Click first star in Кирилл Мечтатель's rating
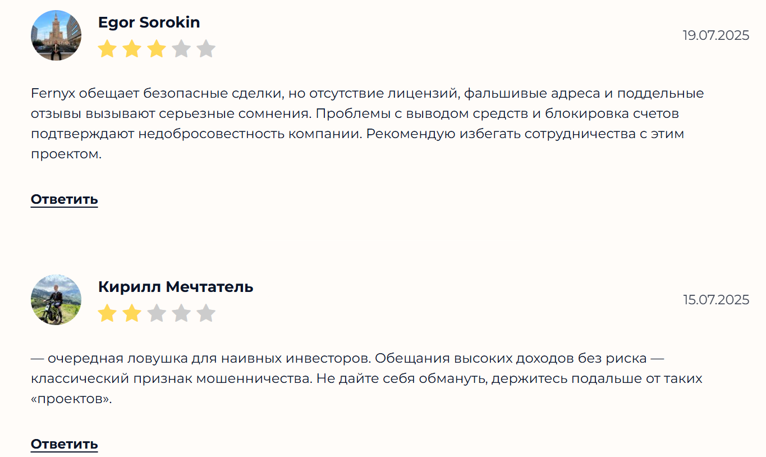This screenshot has height=457, width=766. 107,313
